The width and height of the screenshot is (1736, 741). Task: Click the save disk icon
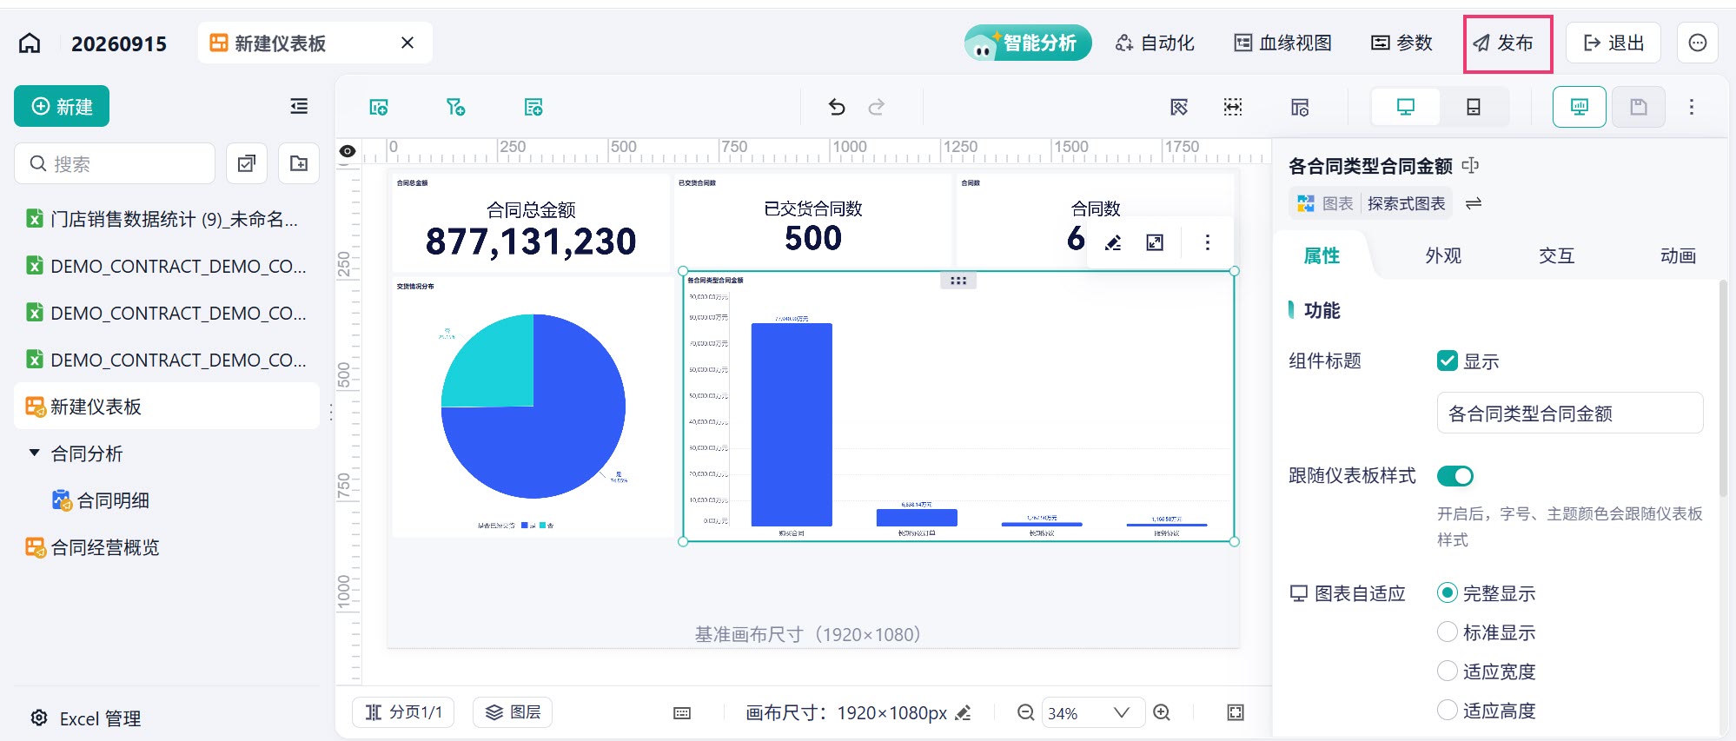[1638, 107]
